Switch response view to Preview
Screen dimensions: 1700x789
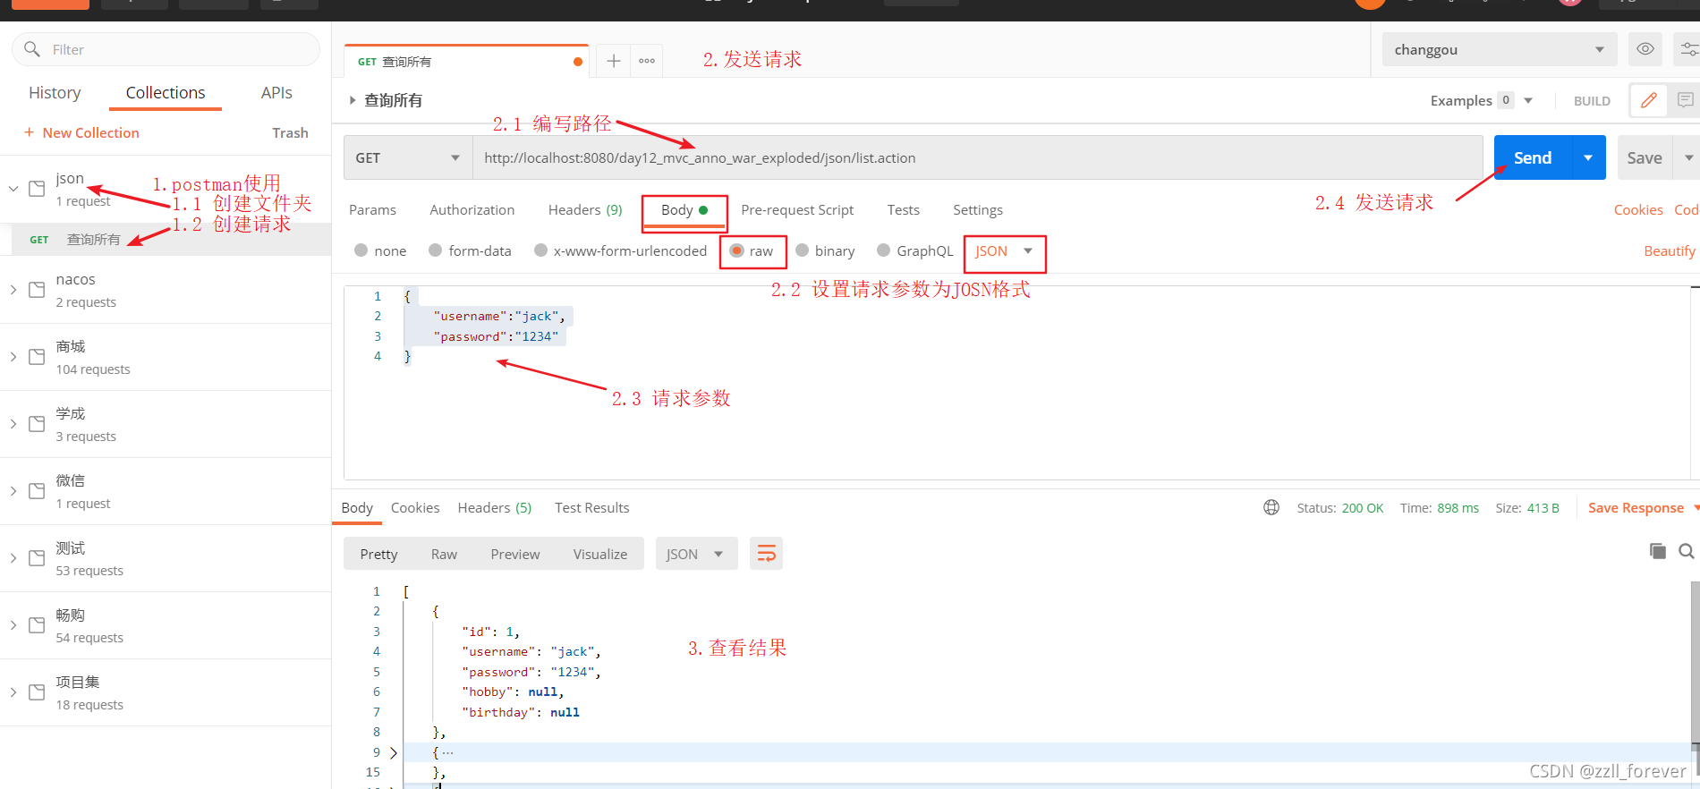point(514,554)
